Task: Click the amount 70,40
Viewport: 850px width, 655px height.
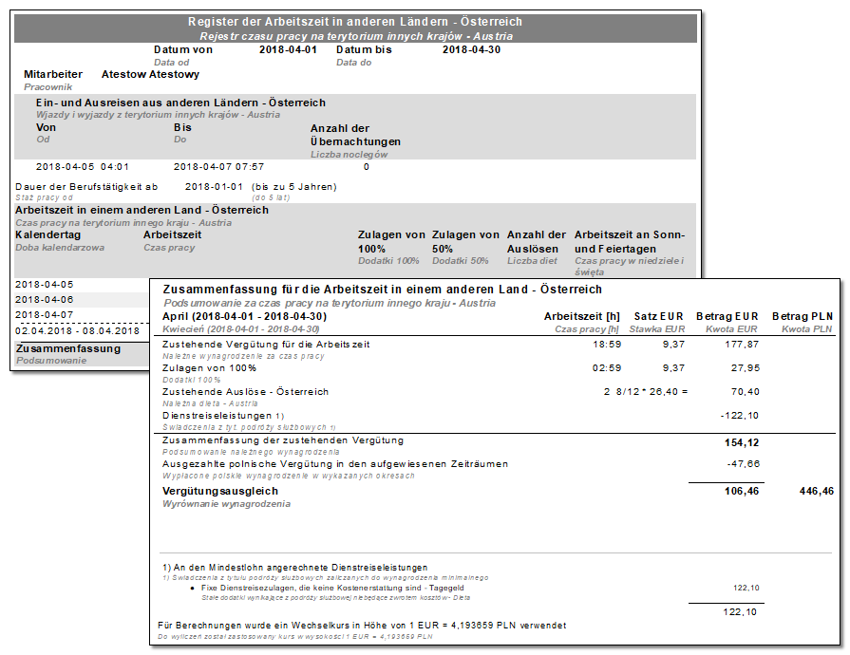Action: (x=745, y=392)
